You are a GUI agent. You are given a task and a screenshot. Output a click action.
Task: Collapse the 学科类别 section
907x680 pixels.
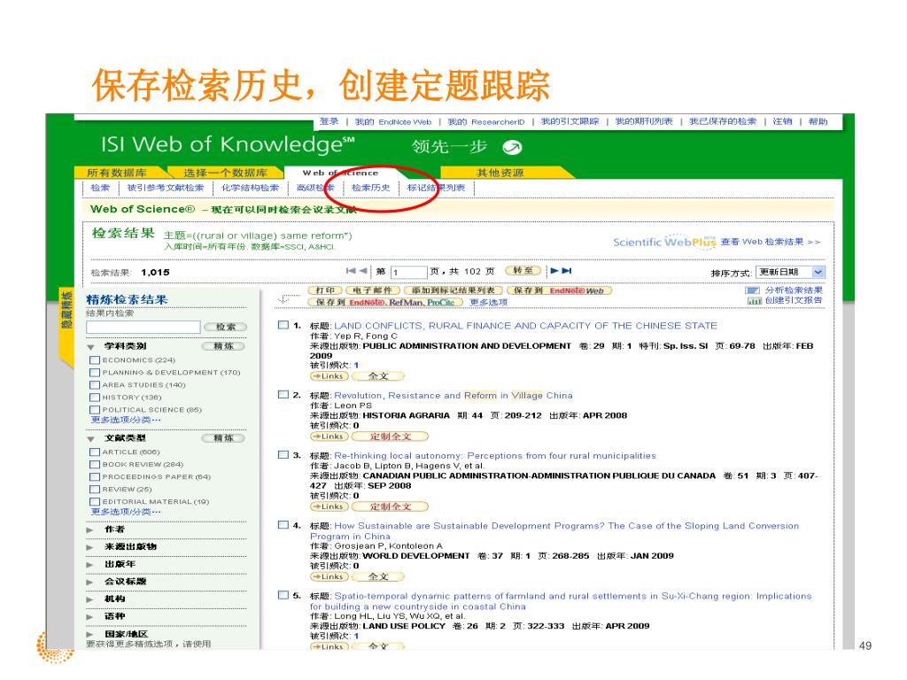pyautogui.click(x=91, y=347)
